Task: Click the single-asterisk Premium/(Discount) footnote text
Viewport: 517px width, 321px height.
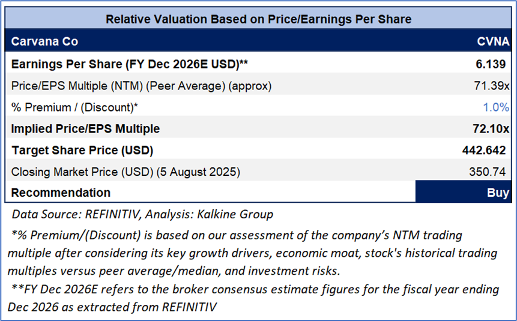Action: [x=252, y=252]
